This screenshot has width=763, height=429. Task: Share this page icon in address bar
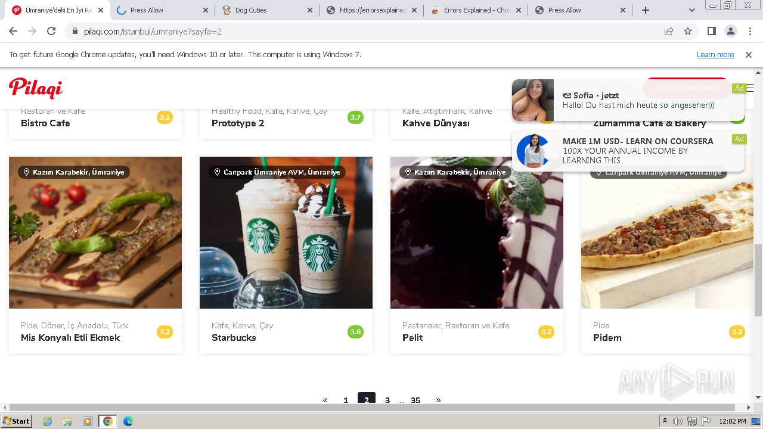669,32
